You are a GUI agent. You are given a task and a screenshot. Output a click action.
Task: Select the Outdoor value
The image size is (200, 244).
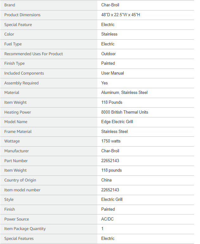pyautogui.click(x=108, y=54)
